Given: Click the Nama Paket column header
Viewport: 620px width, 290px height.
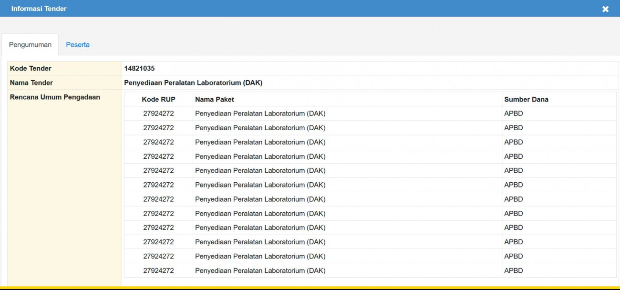Looking at the screenshot, I should pos(215,100).
